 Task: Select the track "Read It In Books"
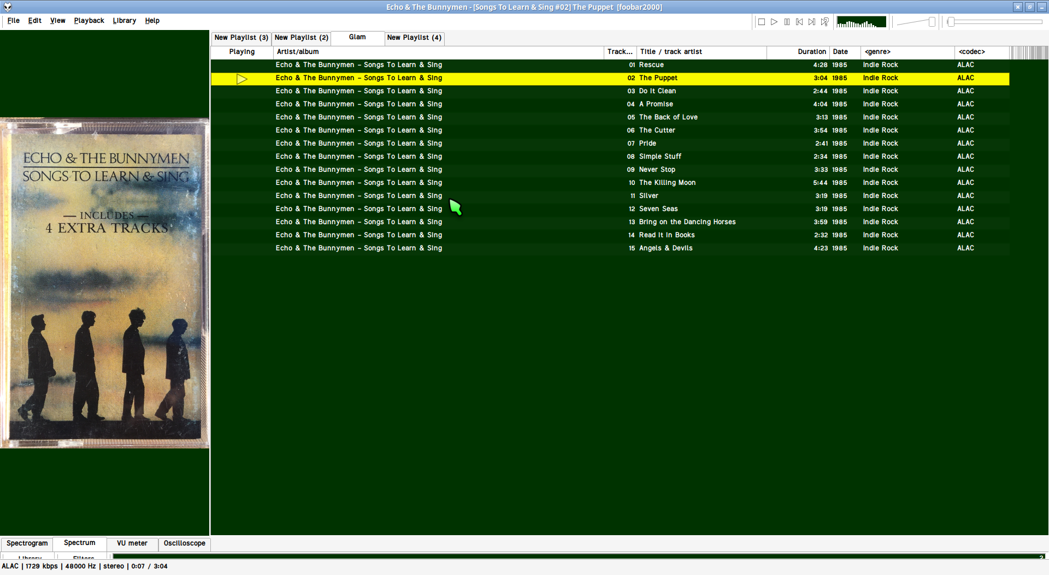point(610,235)
